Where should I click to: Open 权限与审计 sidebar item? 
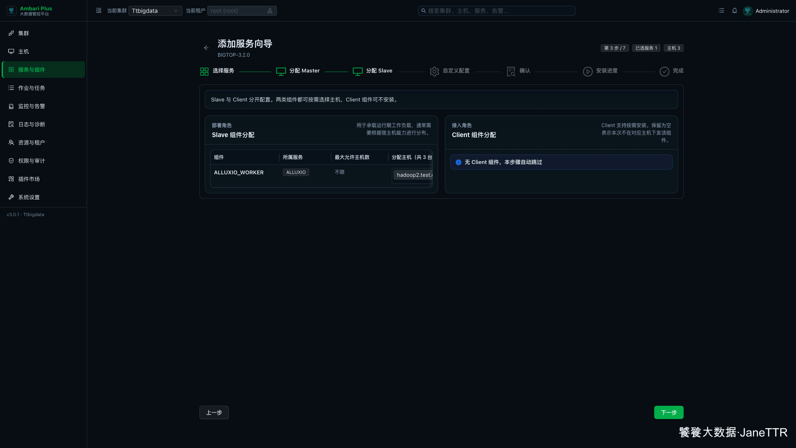click(44, 161)
